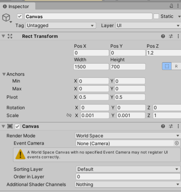Click the Canvas component icon
The image size is (181, 192).
pyautogui.click(x=10, y=126)
